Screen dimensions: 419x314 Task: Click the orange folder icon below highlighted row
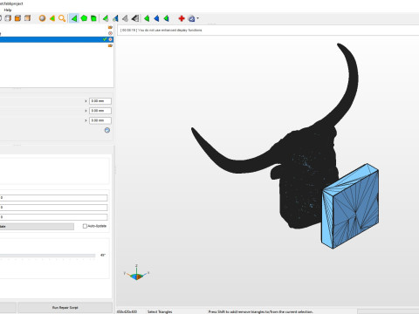(x=110, y=45)
